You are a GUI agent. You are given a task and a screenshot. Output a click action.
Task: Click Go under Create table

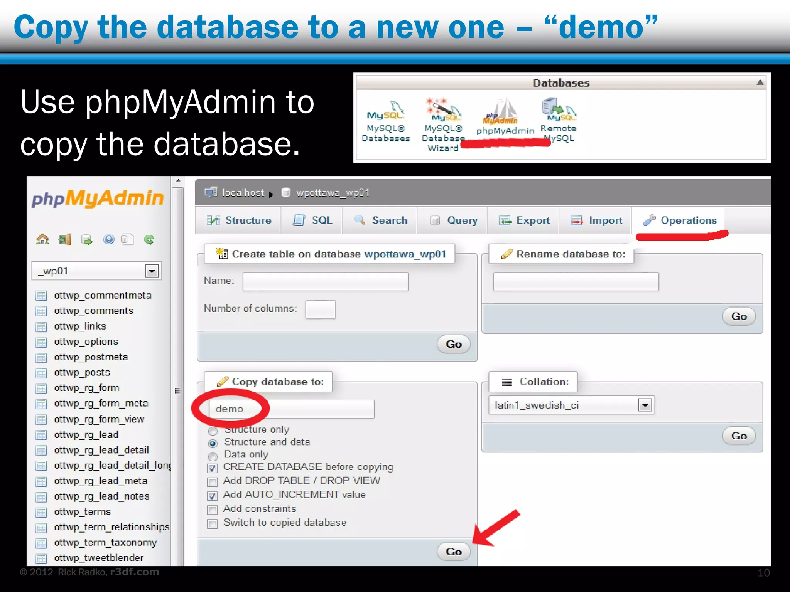[x=454, y=344]
